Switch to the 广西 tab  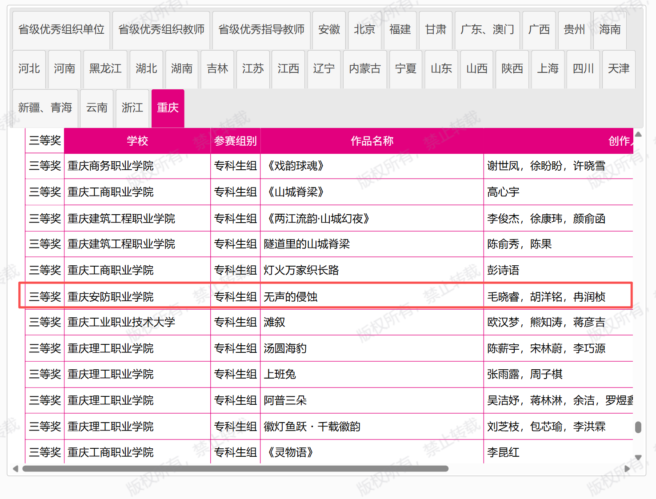point(539,30)
